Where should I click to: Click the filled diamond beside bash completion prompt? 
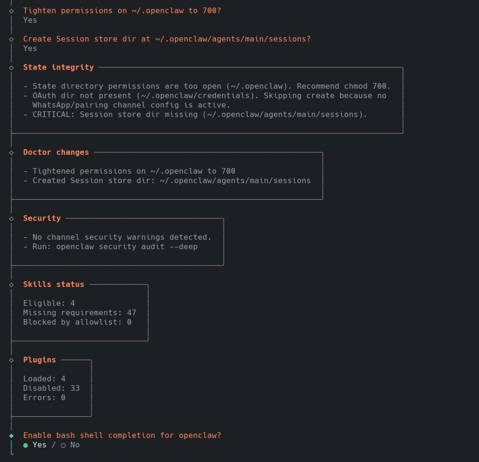point(11,436)
